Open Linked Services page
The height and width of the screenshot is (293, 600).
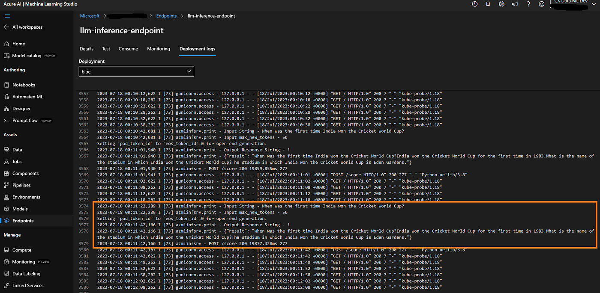28,285
